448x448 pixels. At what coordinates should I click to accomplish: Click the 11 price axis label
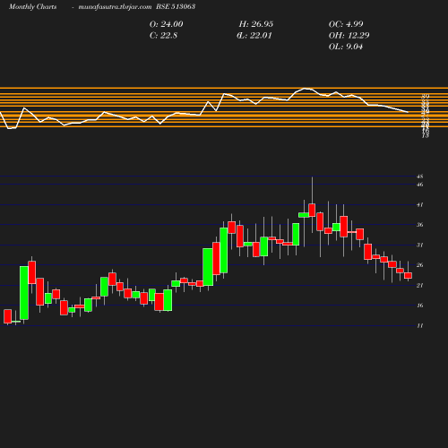point(420,326)
